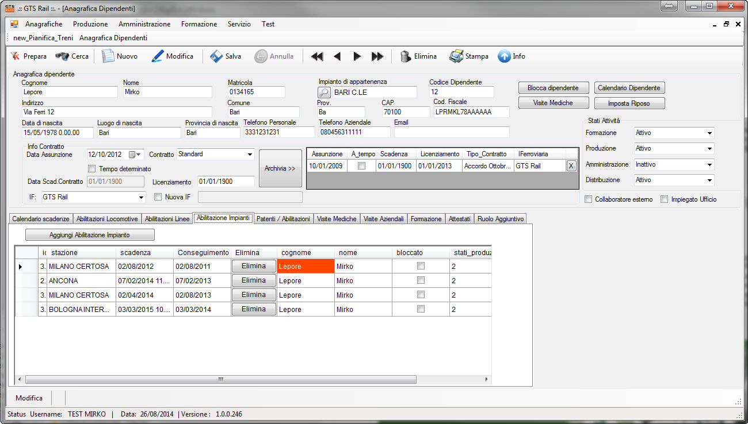Open the Servizio menu
Viewport: 748px width, 424px height.
[x=239, y=24]
